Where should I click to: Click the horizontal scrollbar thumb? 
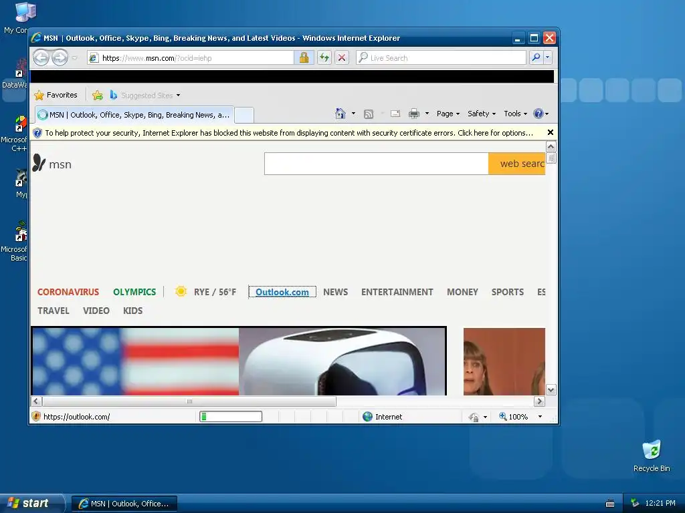coord(189,401)
